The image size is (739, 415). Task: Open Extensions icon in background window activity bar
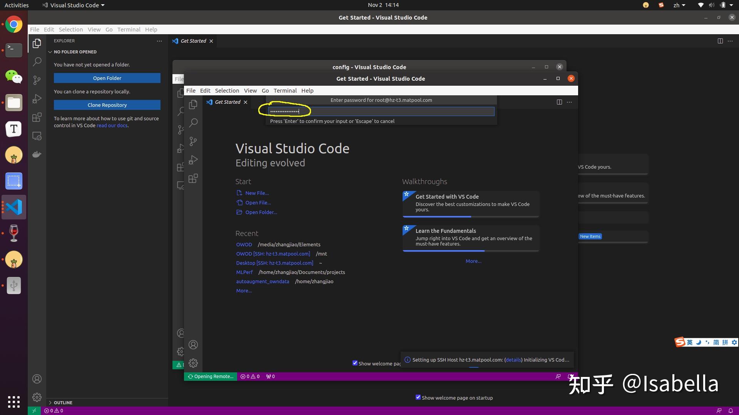pos(37,117)
